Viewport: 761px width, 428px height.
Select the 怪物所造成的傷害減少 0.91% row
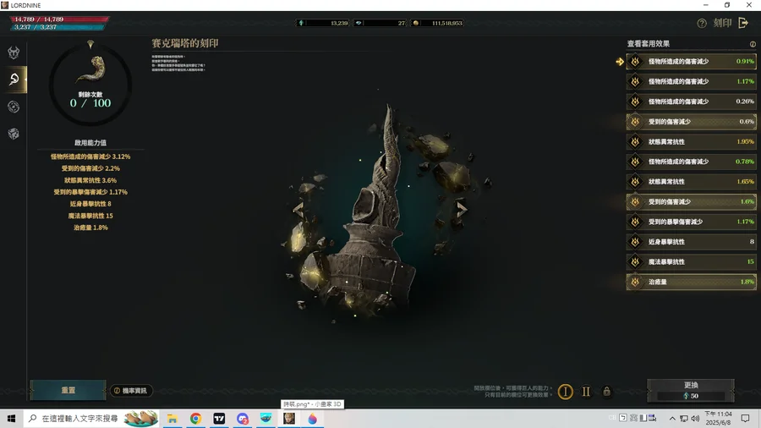(x=691, y=62)
